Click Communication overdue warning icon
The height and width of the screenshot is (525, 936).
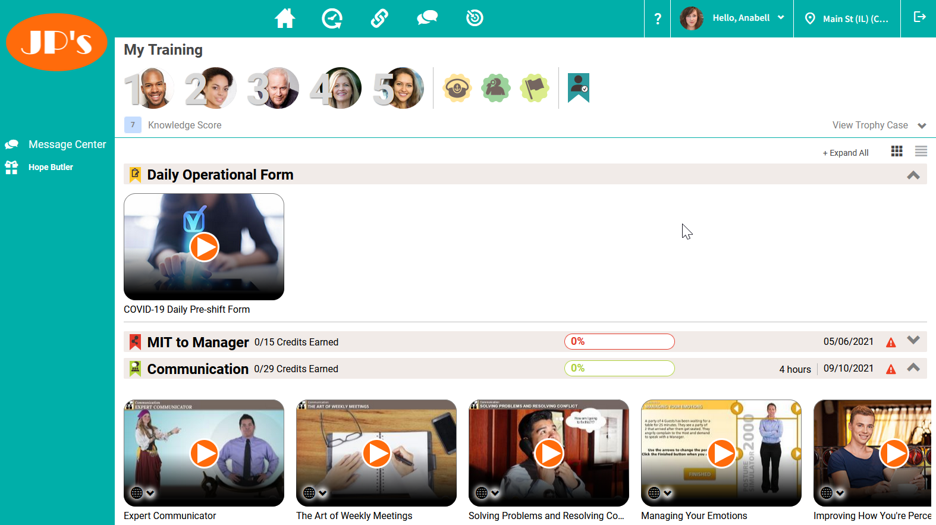[891, 369]
